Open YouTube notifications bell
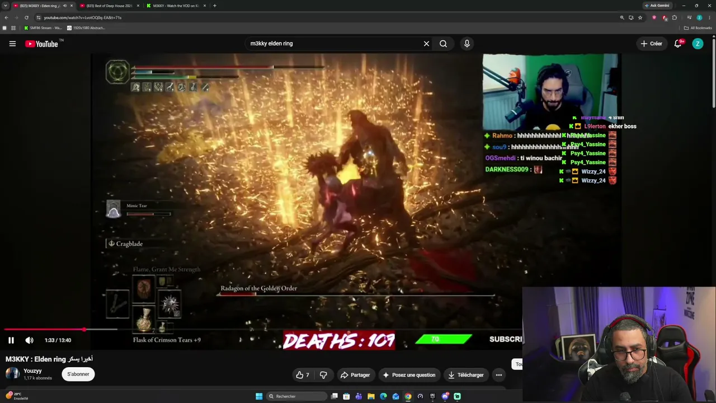The image size is (716, 403). [678, 44]
